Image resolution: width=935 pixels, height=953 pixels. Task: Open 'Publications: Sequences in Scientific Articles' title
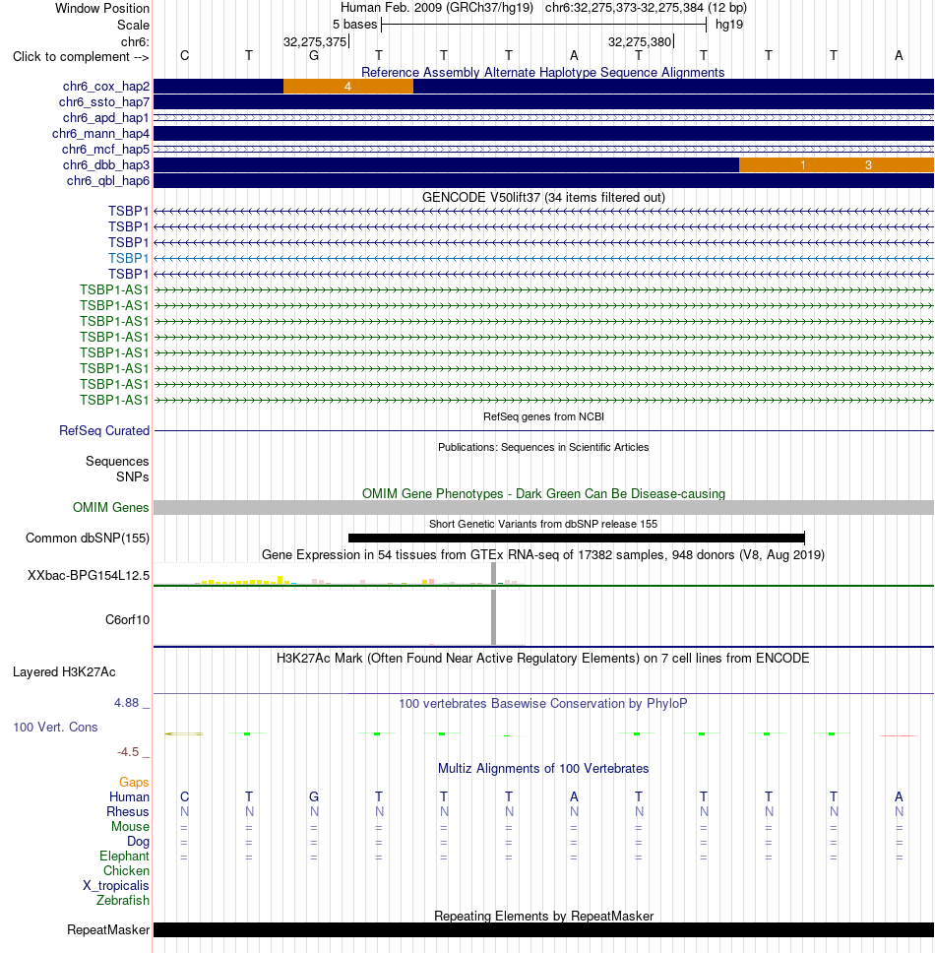click(x=543, y=447)
